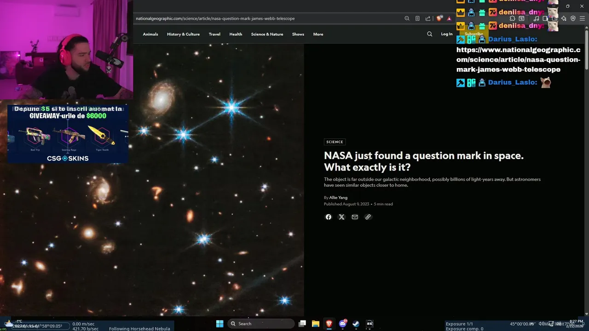Click the webcam streamer video overlay
This screenshot has height=331, width=589.
click(x=67, y=50)
